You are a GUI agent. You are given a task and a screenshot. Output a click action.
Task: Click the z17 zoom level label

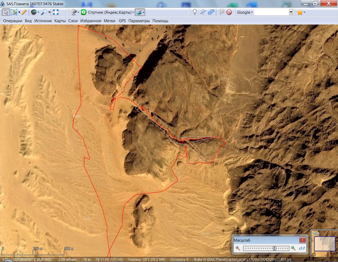[302, 248]
